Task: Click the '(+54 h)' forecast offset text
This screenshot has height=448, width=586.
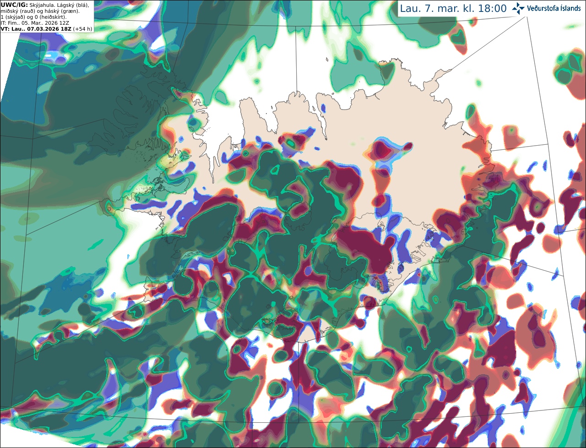Action: click(x=82, y=28)
